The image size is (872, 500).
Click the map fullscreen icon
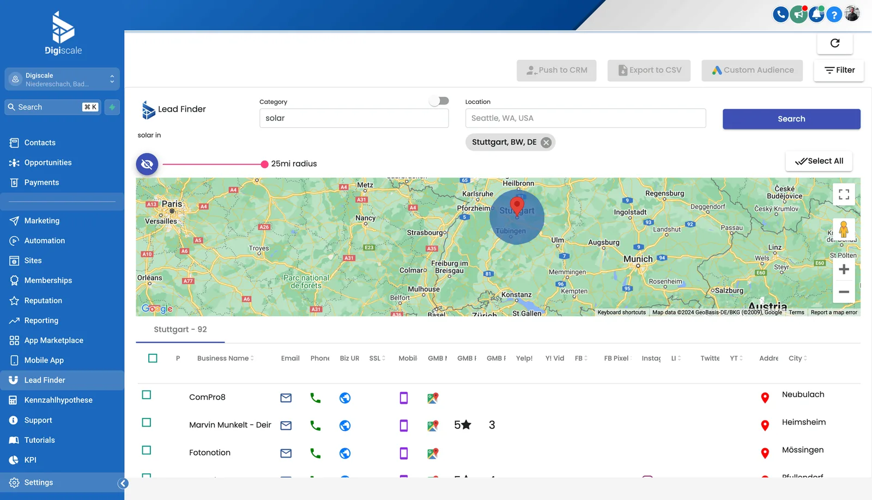click(844, 194)
